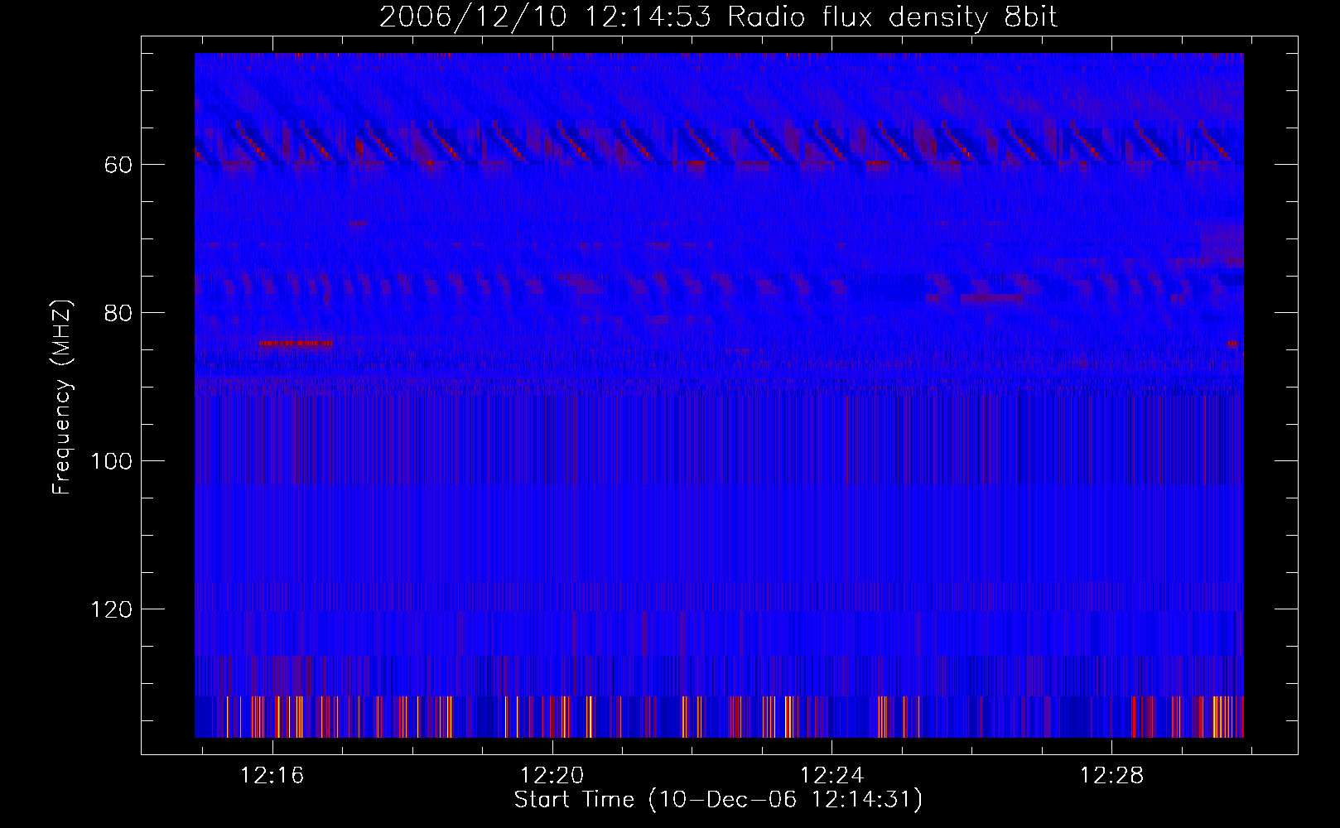Click the 12:28 time tick label
The width and height of the screenshot is (1340, 828).
[1111, 775]
